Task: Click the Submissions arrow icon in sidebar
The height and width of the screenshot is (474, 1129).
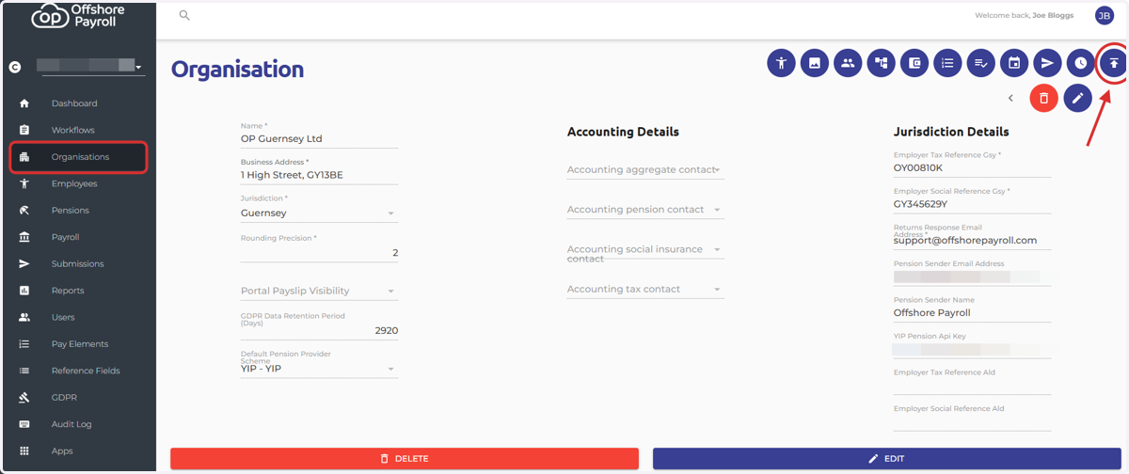Action: [x=24, y=264]
